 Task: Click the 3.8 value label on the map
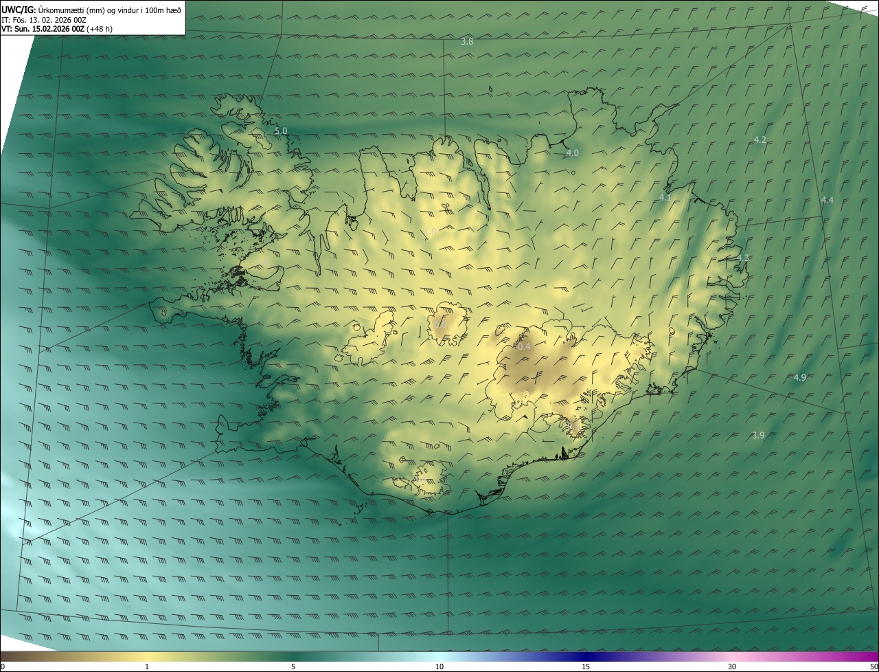[x=467, y=42]
